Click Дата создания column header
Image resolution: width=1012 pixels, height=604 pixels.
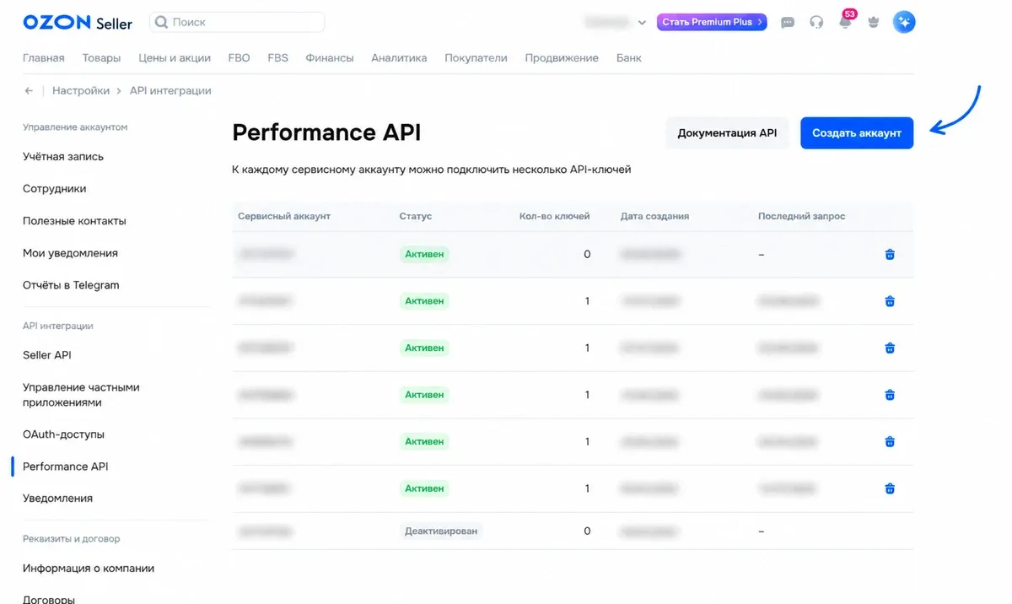[x=655, y=216]
